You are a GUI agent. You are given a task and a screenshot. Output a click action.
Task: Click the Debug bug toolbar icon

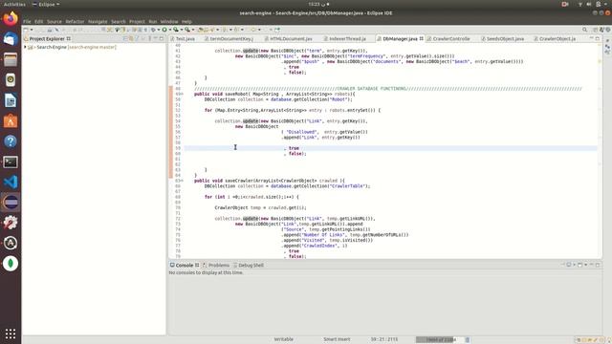pyautogui.click(x=153, y=30)
